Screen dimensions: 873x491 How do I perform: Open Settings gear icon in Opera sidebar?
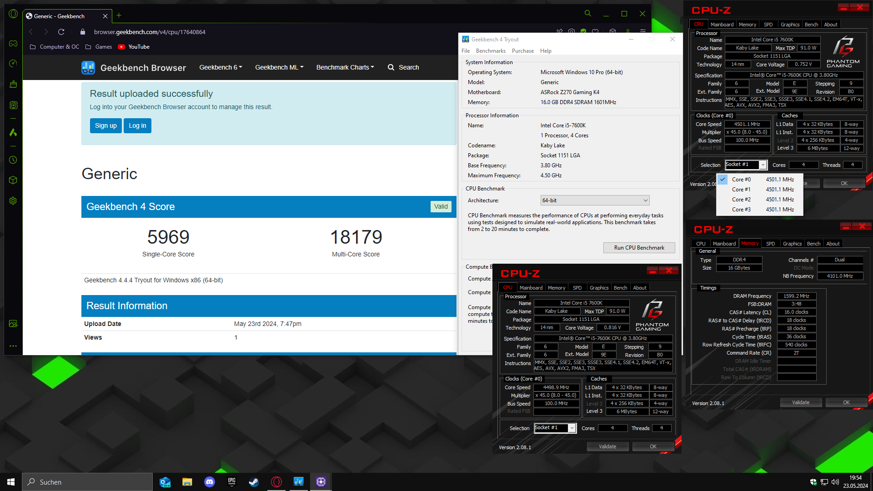[13, 200]
